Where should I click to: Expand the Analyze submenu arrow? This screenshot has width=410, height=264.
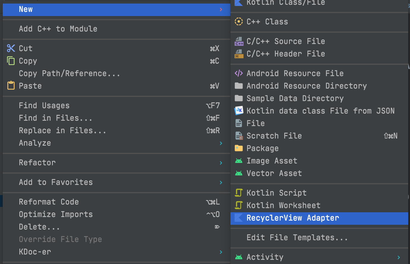221,143
